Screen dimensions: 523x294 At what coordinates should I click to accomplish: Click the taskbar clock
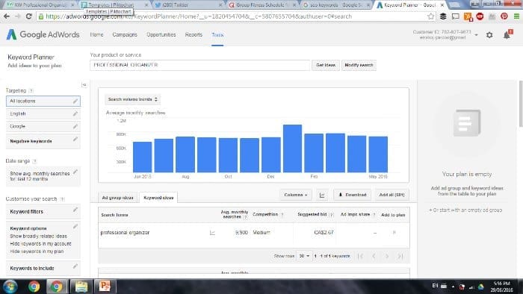pyautogui.click(x=501, y=287)
